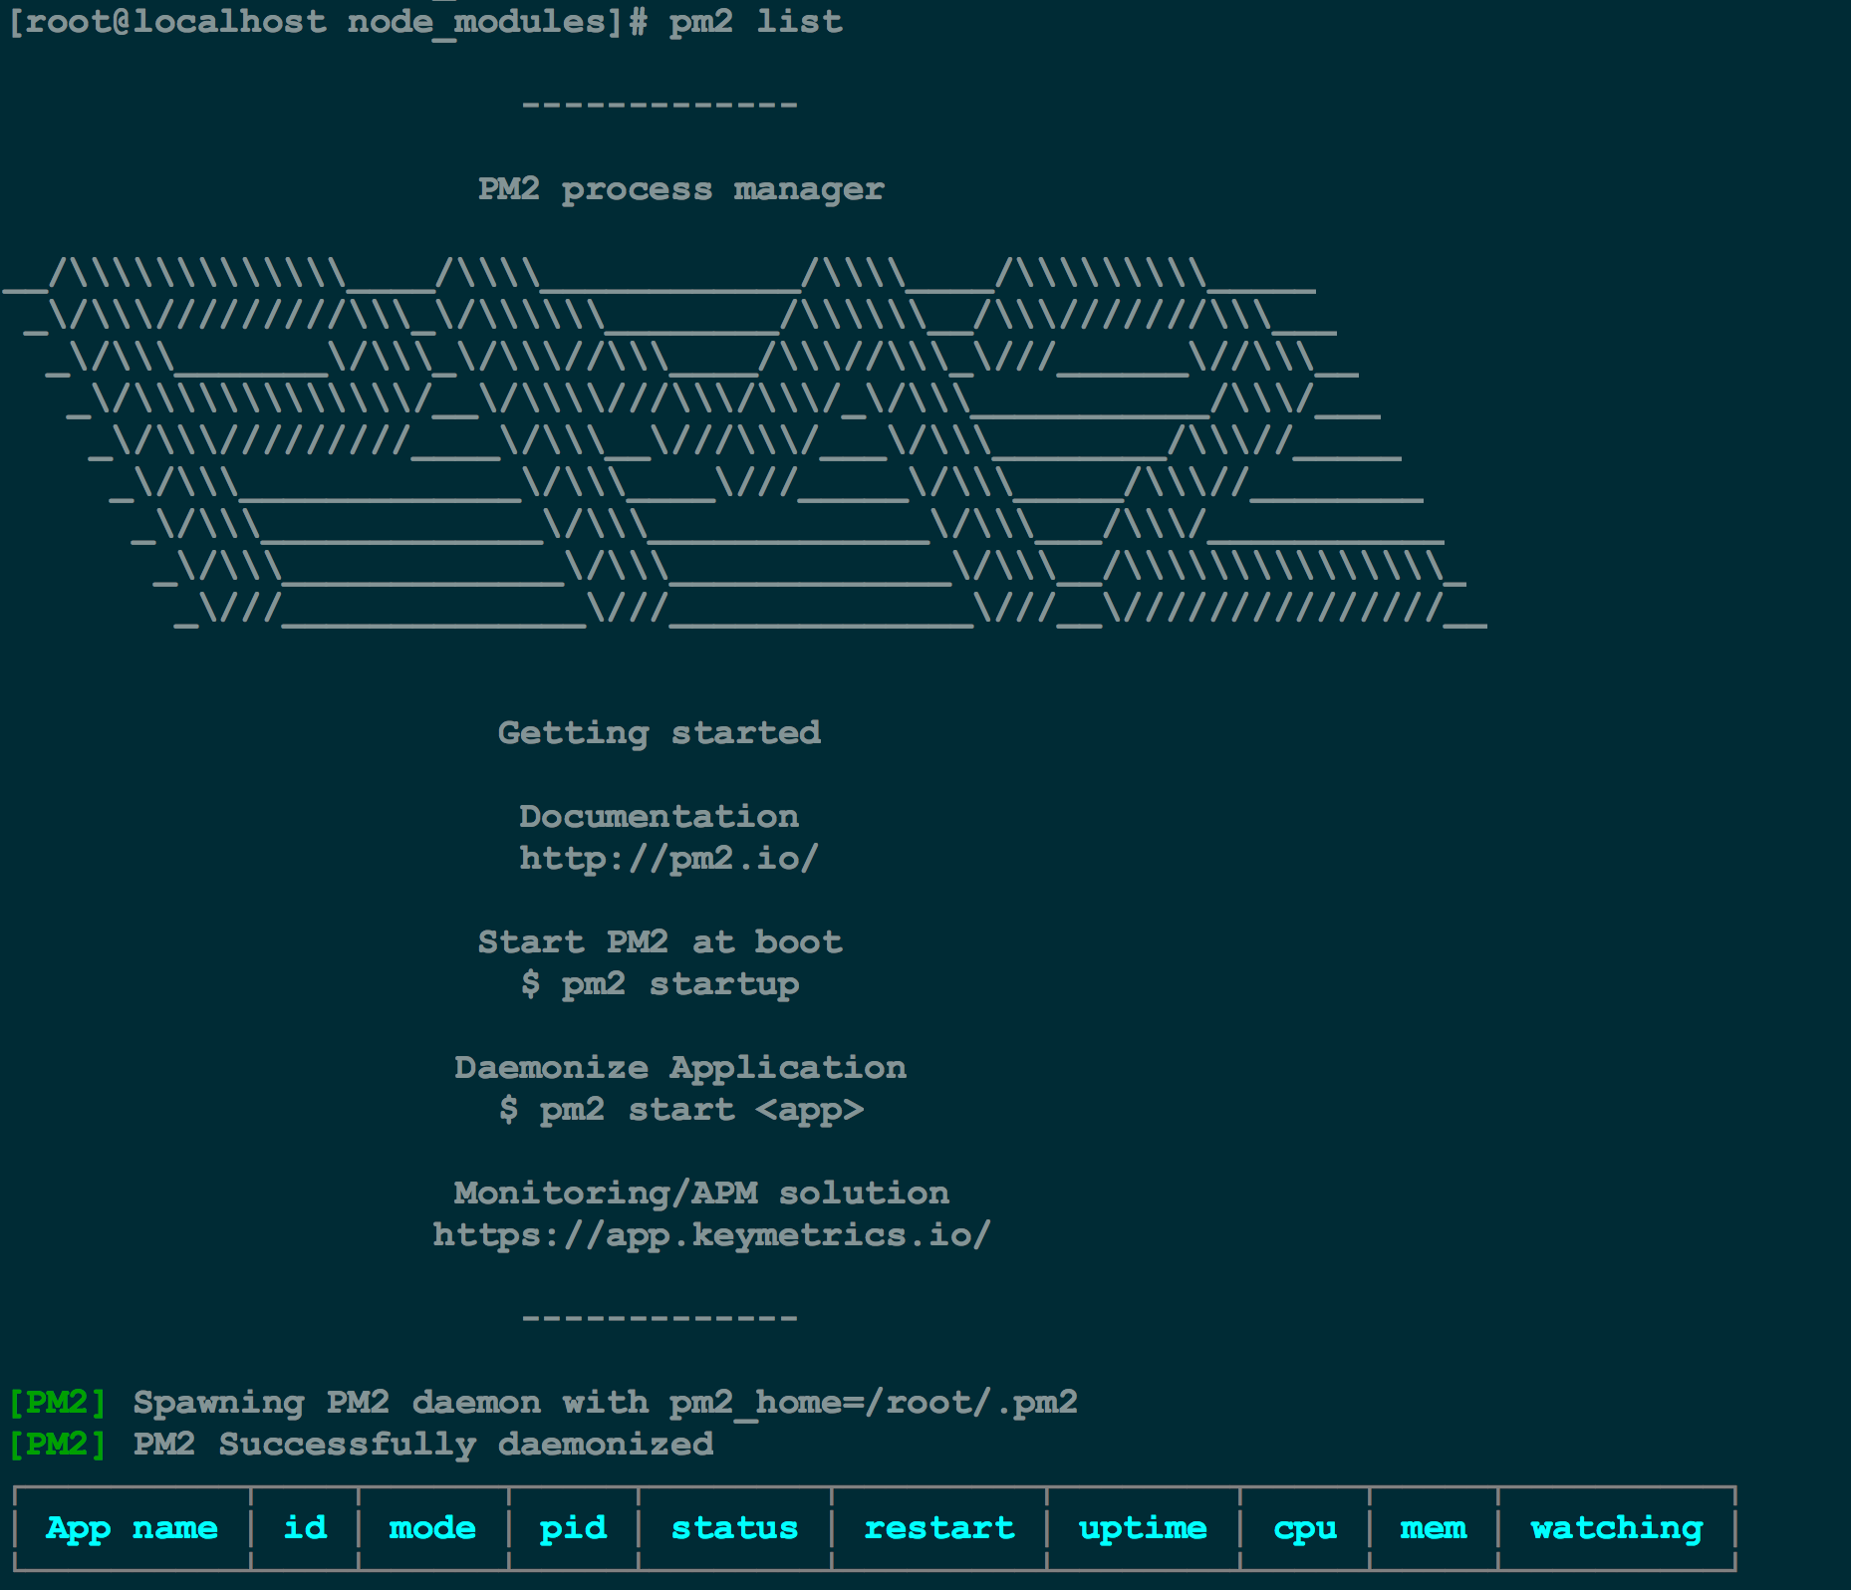This screenshot has height=1590, width=1851.
Task: Click the 'PM2 process manager' heading
Action: coord(680,189)
